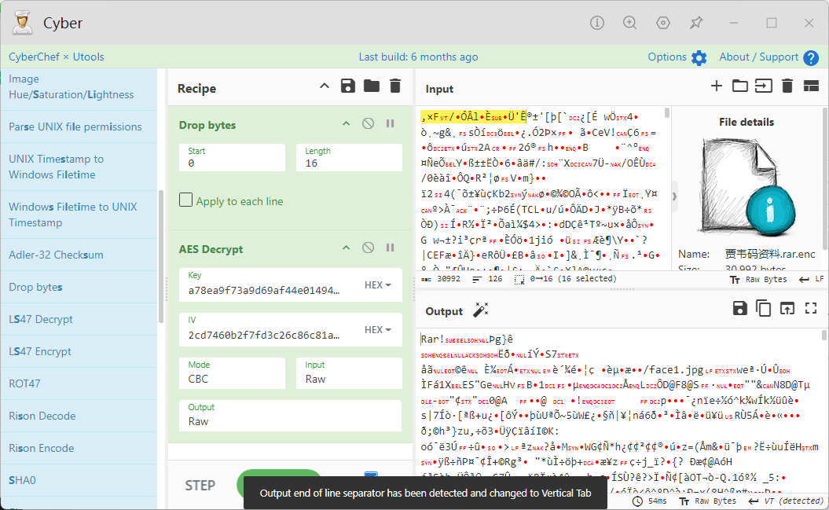
Task: Copy raw output to the clipboard
Action: (764, 308)
